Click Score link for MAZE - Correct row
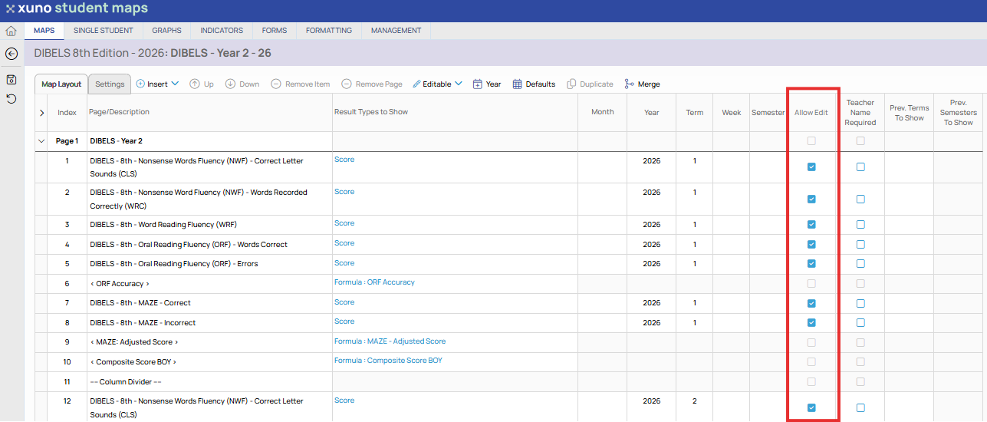 click(x=344, y=302)
